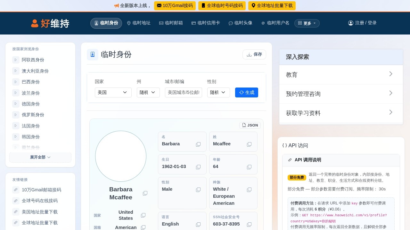Open the 澳大利亚身份 sidebar link

point(35,71)
